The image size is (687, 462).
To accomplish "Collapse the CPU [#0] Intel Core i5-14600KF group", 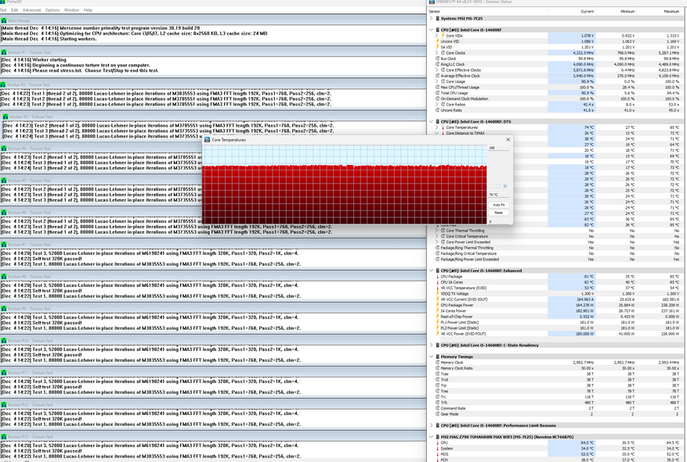I will 431,30.
